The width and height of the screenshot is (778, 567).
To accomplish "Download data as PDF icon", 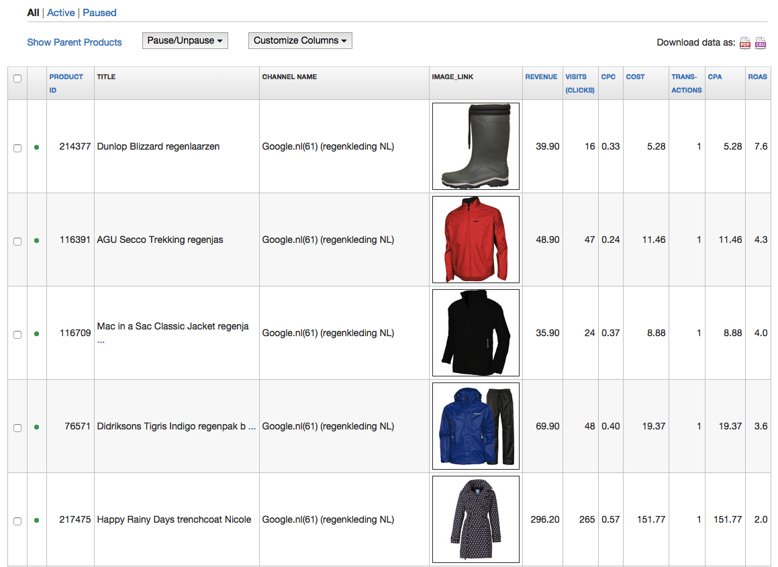I will tap(745, 44).
